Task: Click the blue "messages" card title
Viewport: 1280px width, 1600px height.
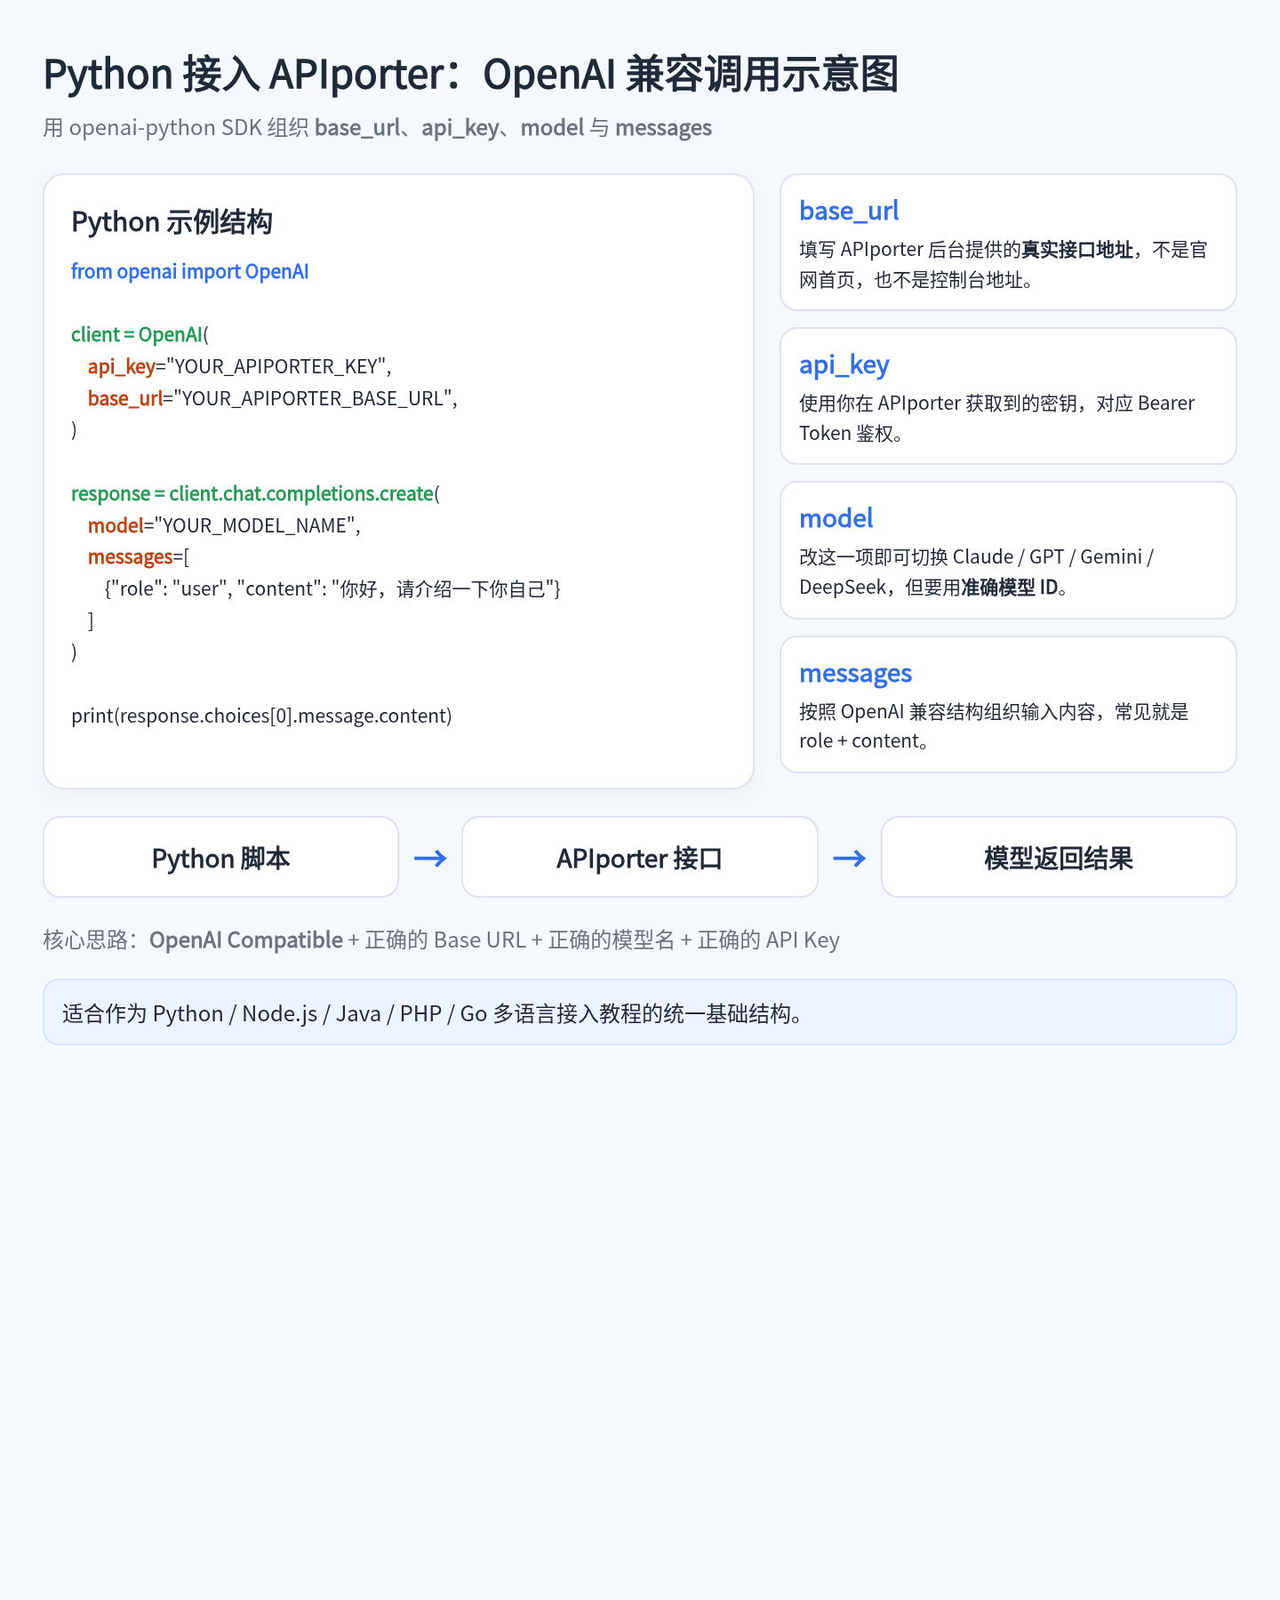Action: (856, 673)
